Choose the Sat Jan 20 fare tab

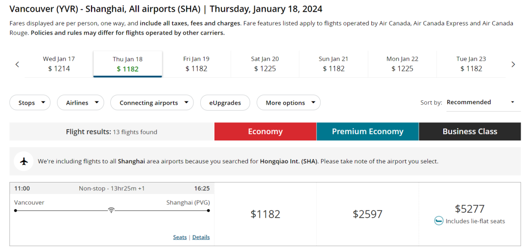tap(265, 64)
